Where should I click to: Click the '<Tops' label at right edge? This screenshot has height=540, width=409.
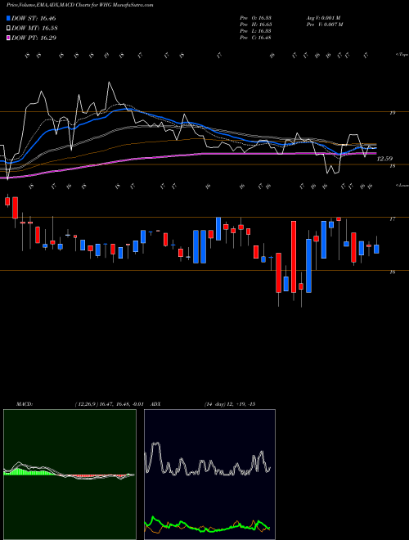(x=402, y=55)
